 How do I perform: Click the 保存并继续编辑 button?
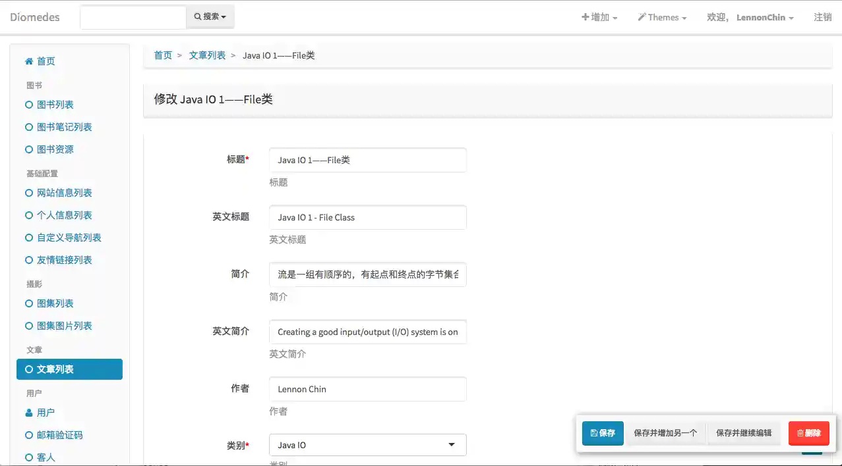click(744, 432)
